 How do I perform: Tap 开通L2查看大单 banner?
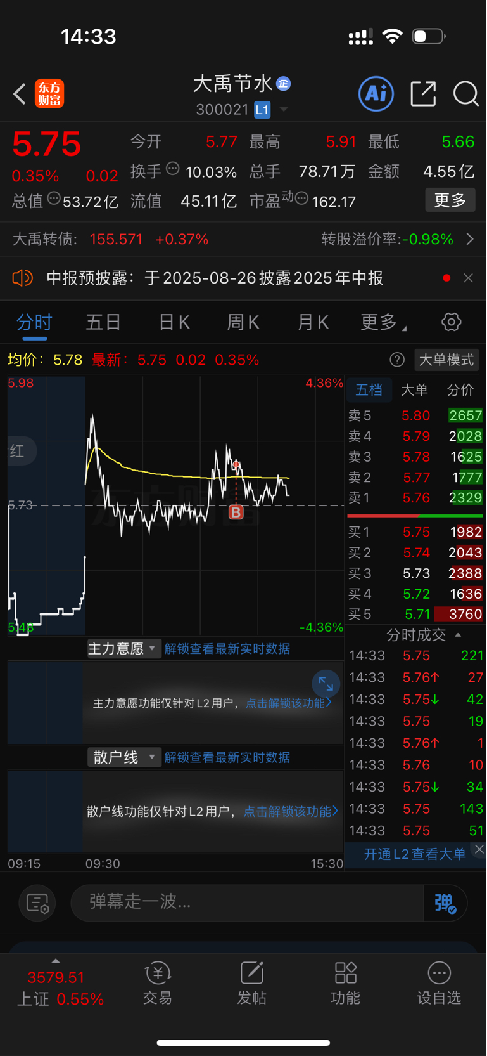pos(415,854)
